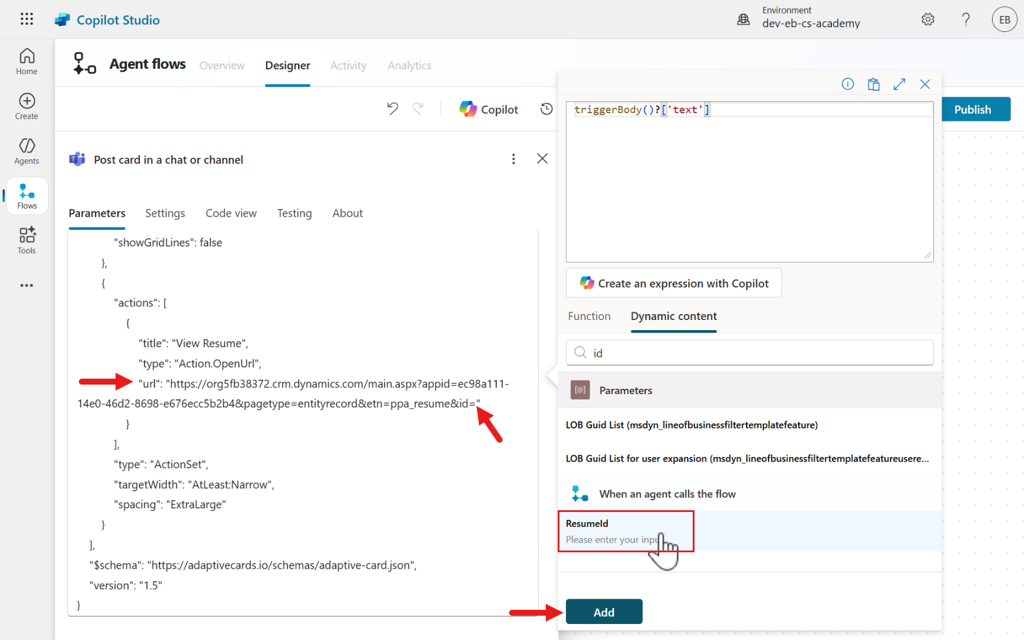
Task: Expand the expression editor to full size
Action: point(899,84)
